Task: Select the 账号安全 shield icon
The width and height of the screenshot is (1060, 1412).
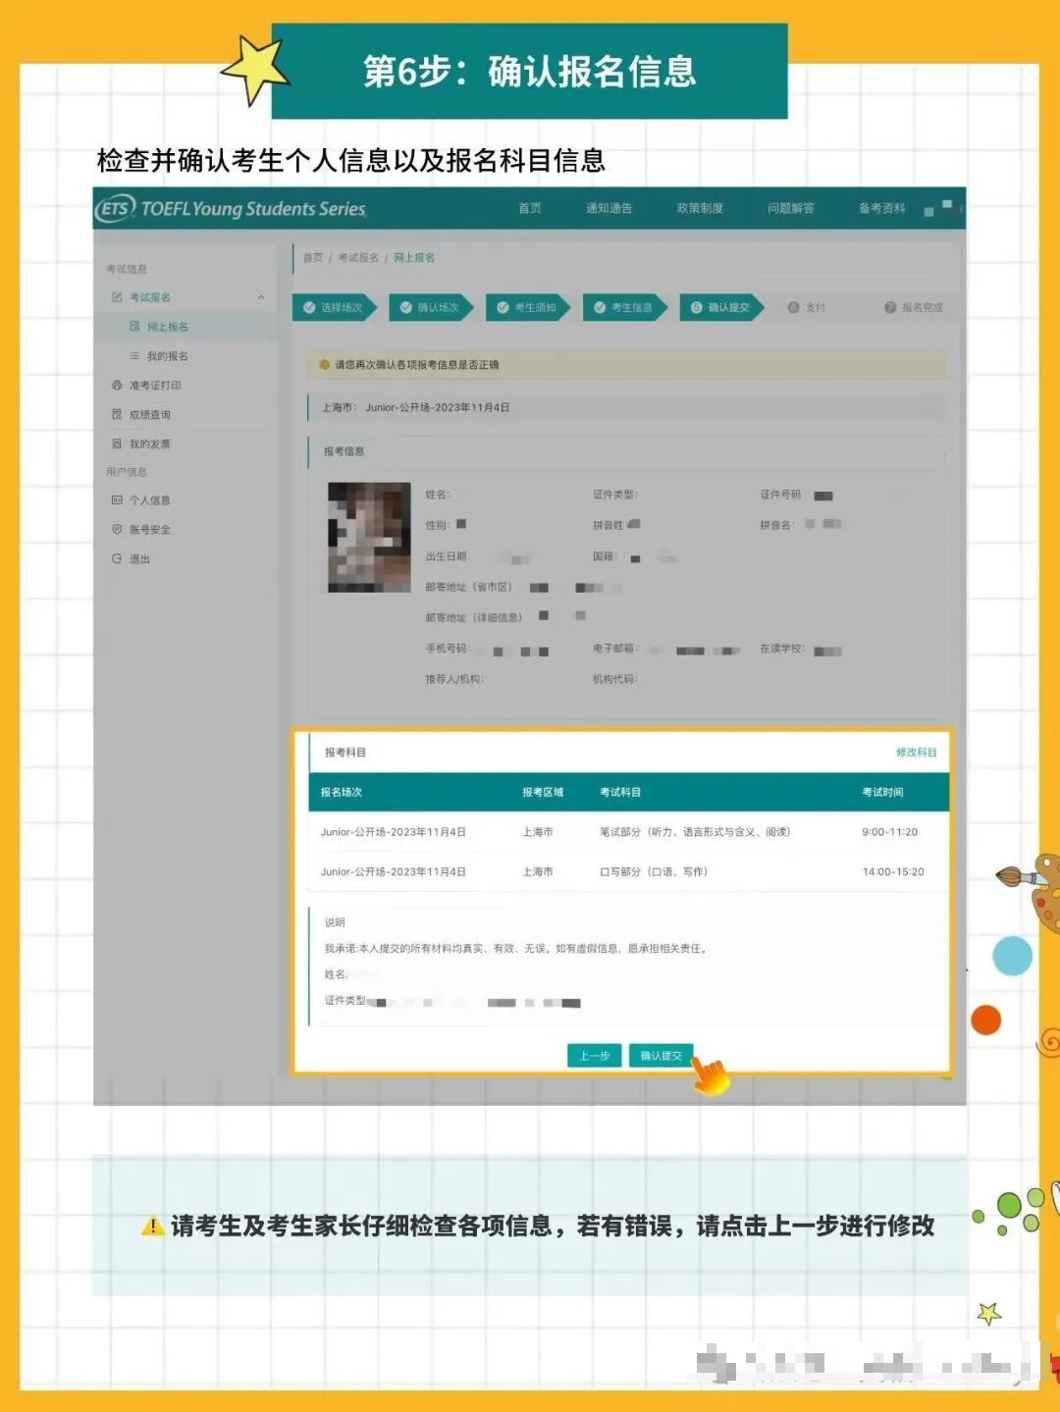Action: click(x=118, y=529)
